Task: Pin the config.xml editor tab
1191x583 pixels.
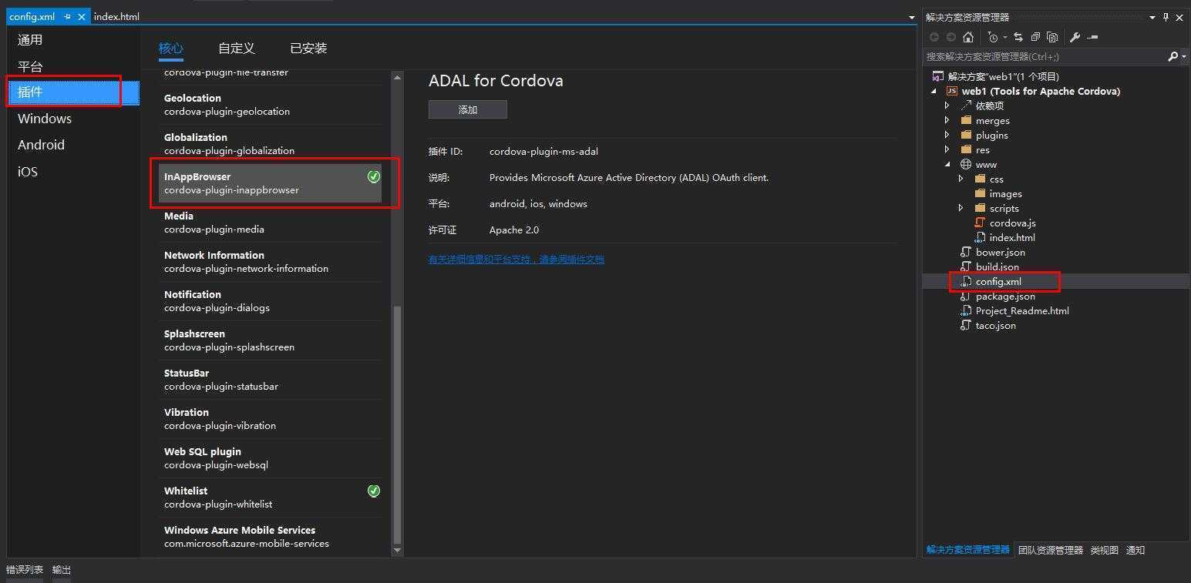Action: (67, 16)
